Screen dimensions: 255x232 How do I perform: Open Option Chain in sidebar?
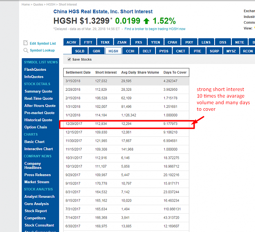(x=35, y=127)
